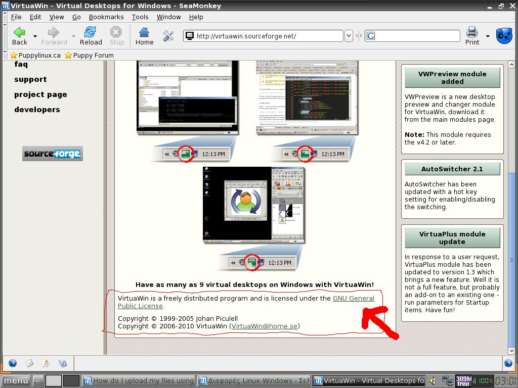518x388 pixels.
Task: Open bottom GIMP desktop screenshot thumbnail
Action: (x=253, y=205)
